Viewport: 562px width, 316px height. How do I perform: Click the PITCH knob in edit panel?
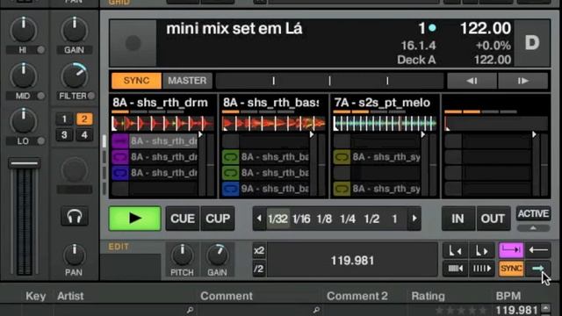click(182, 255)
